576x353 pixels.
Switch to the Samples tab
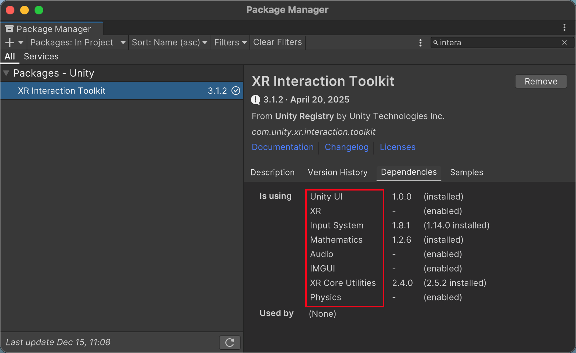pos(466,173)
